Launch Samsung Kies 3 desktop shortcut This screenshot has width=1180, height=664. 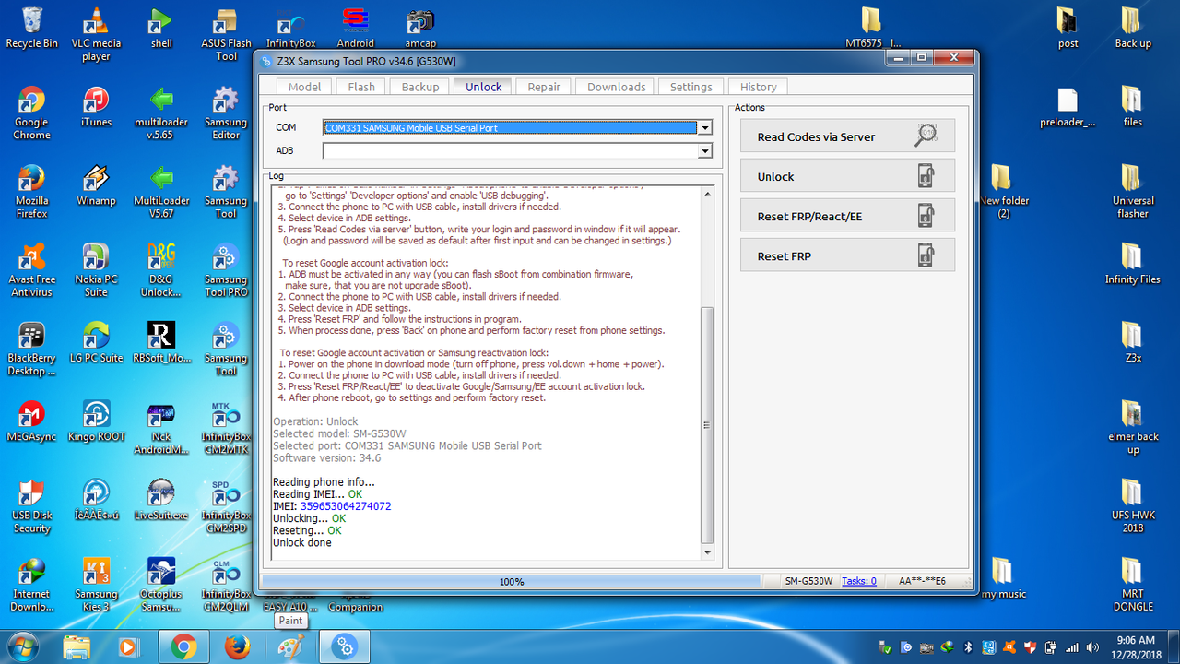(96, 585)
